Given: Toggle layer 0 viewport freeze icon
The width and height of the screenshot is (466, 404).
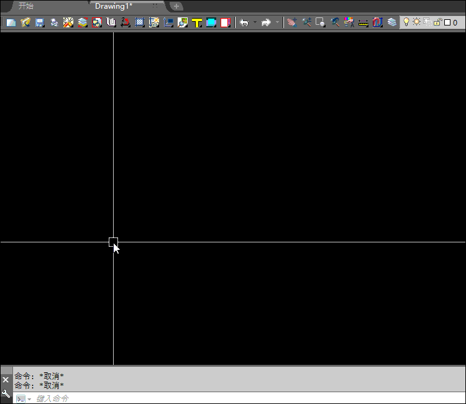Looking at the screenshot, I should tap(427, 22).
